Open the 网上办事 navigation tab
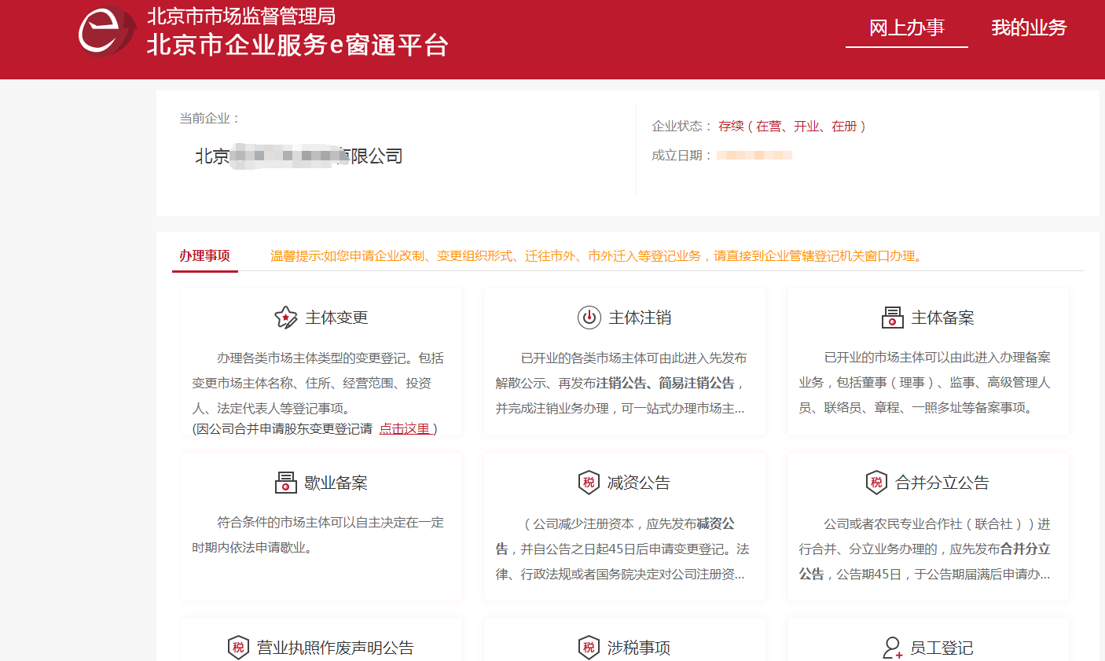This screenshot has width=1105, height=661. click(x=906, y=28)
